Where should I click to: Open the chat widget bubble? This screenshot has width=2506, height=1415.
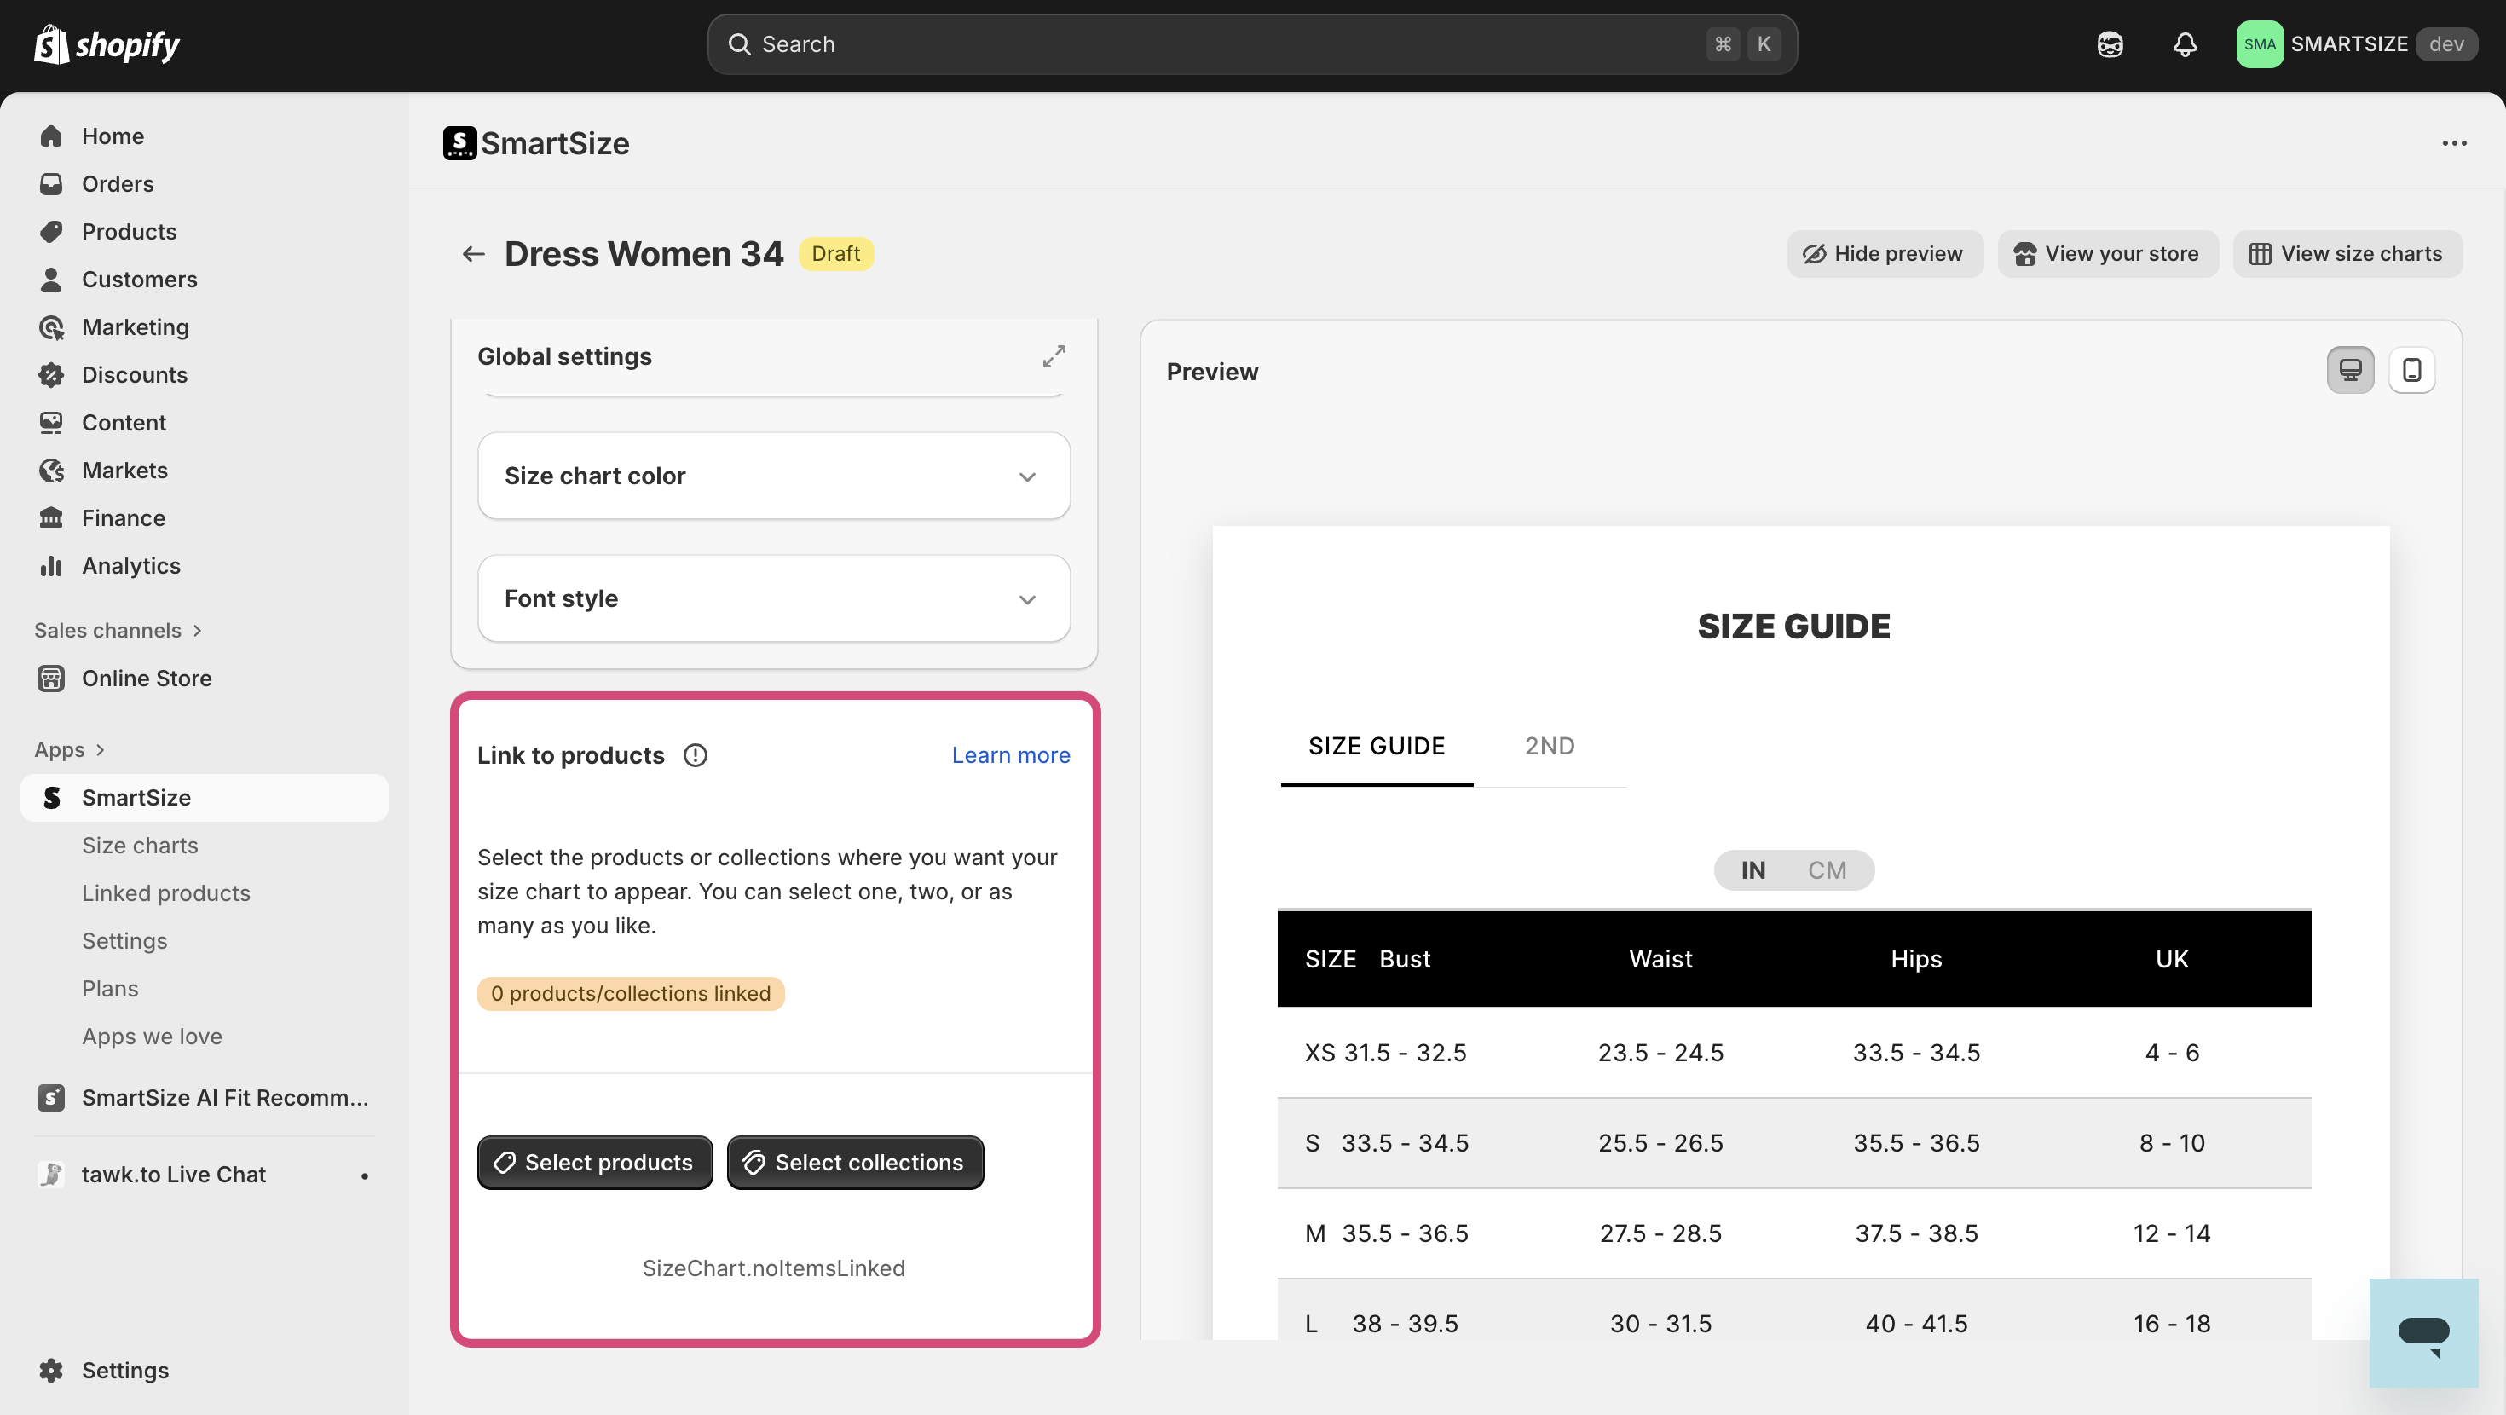coord(2422,1332)
